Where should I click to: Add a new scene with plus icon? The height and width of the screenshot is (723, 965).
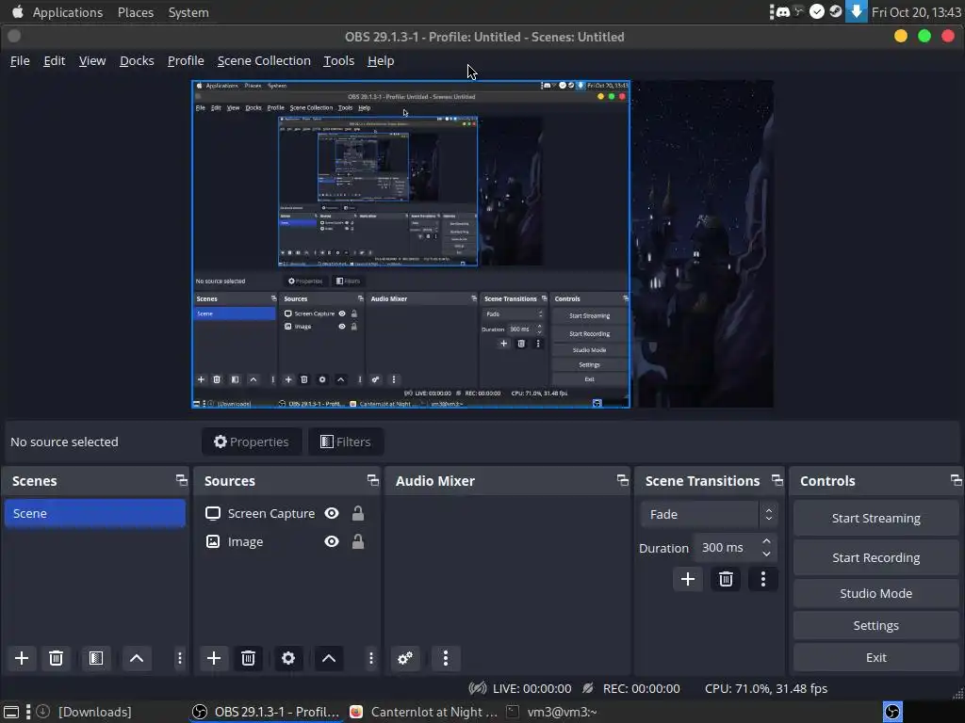click(x=22, y=658)
